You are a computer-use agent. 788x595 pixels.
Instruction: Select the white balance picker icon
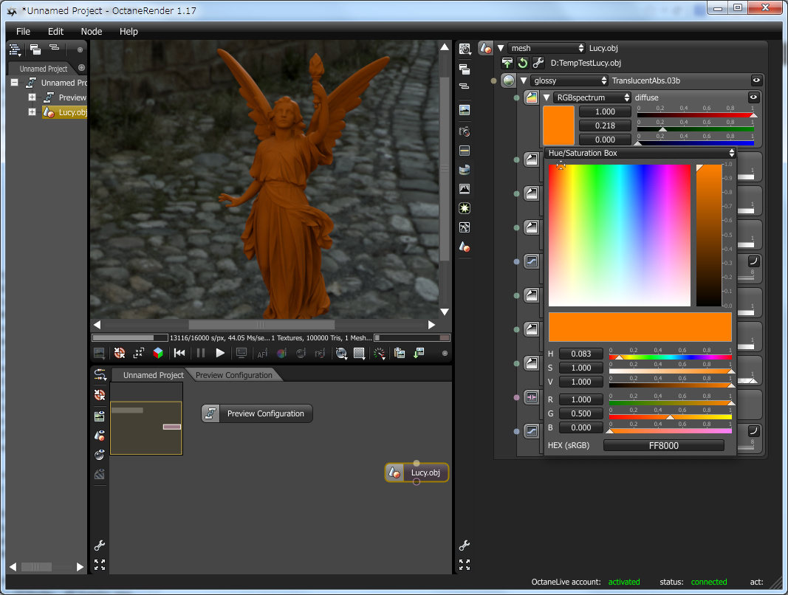point(281,354)
